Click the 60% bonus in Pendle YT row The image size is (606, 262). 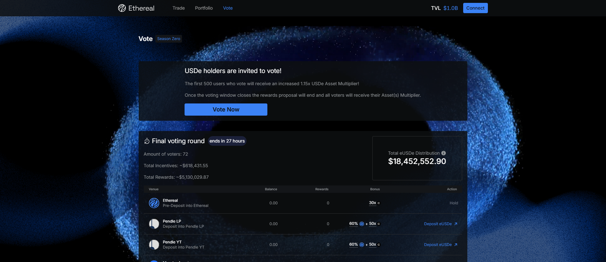coord(353,244)
